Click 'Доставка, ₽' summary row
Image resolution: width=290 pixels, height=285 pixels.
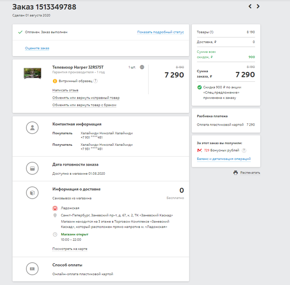click(226, 42)
